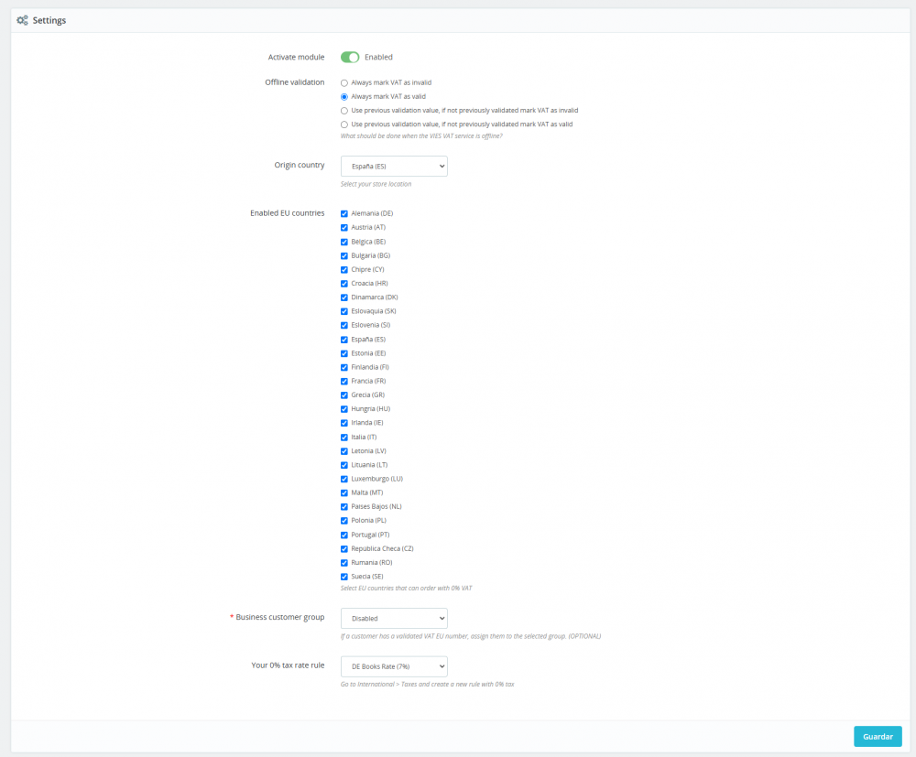The image size is (916, 757).
Task: Uncheck Suecia (SE) at list bottom
Action: pyautogui.click(x=343, y=576)
